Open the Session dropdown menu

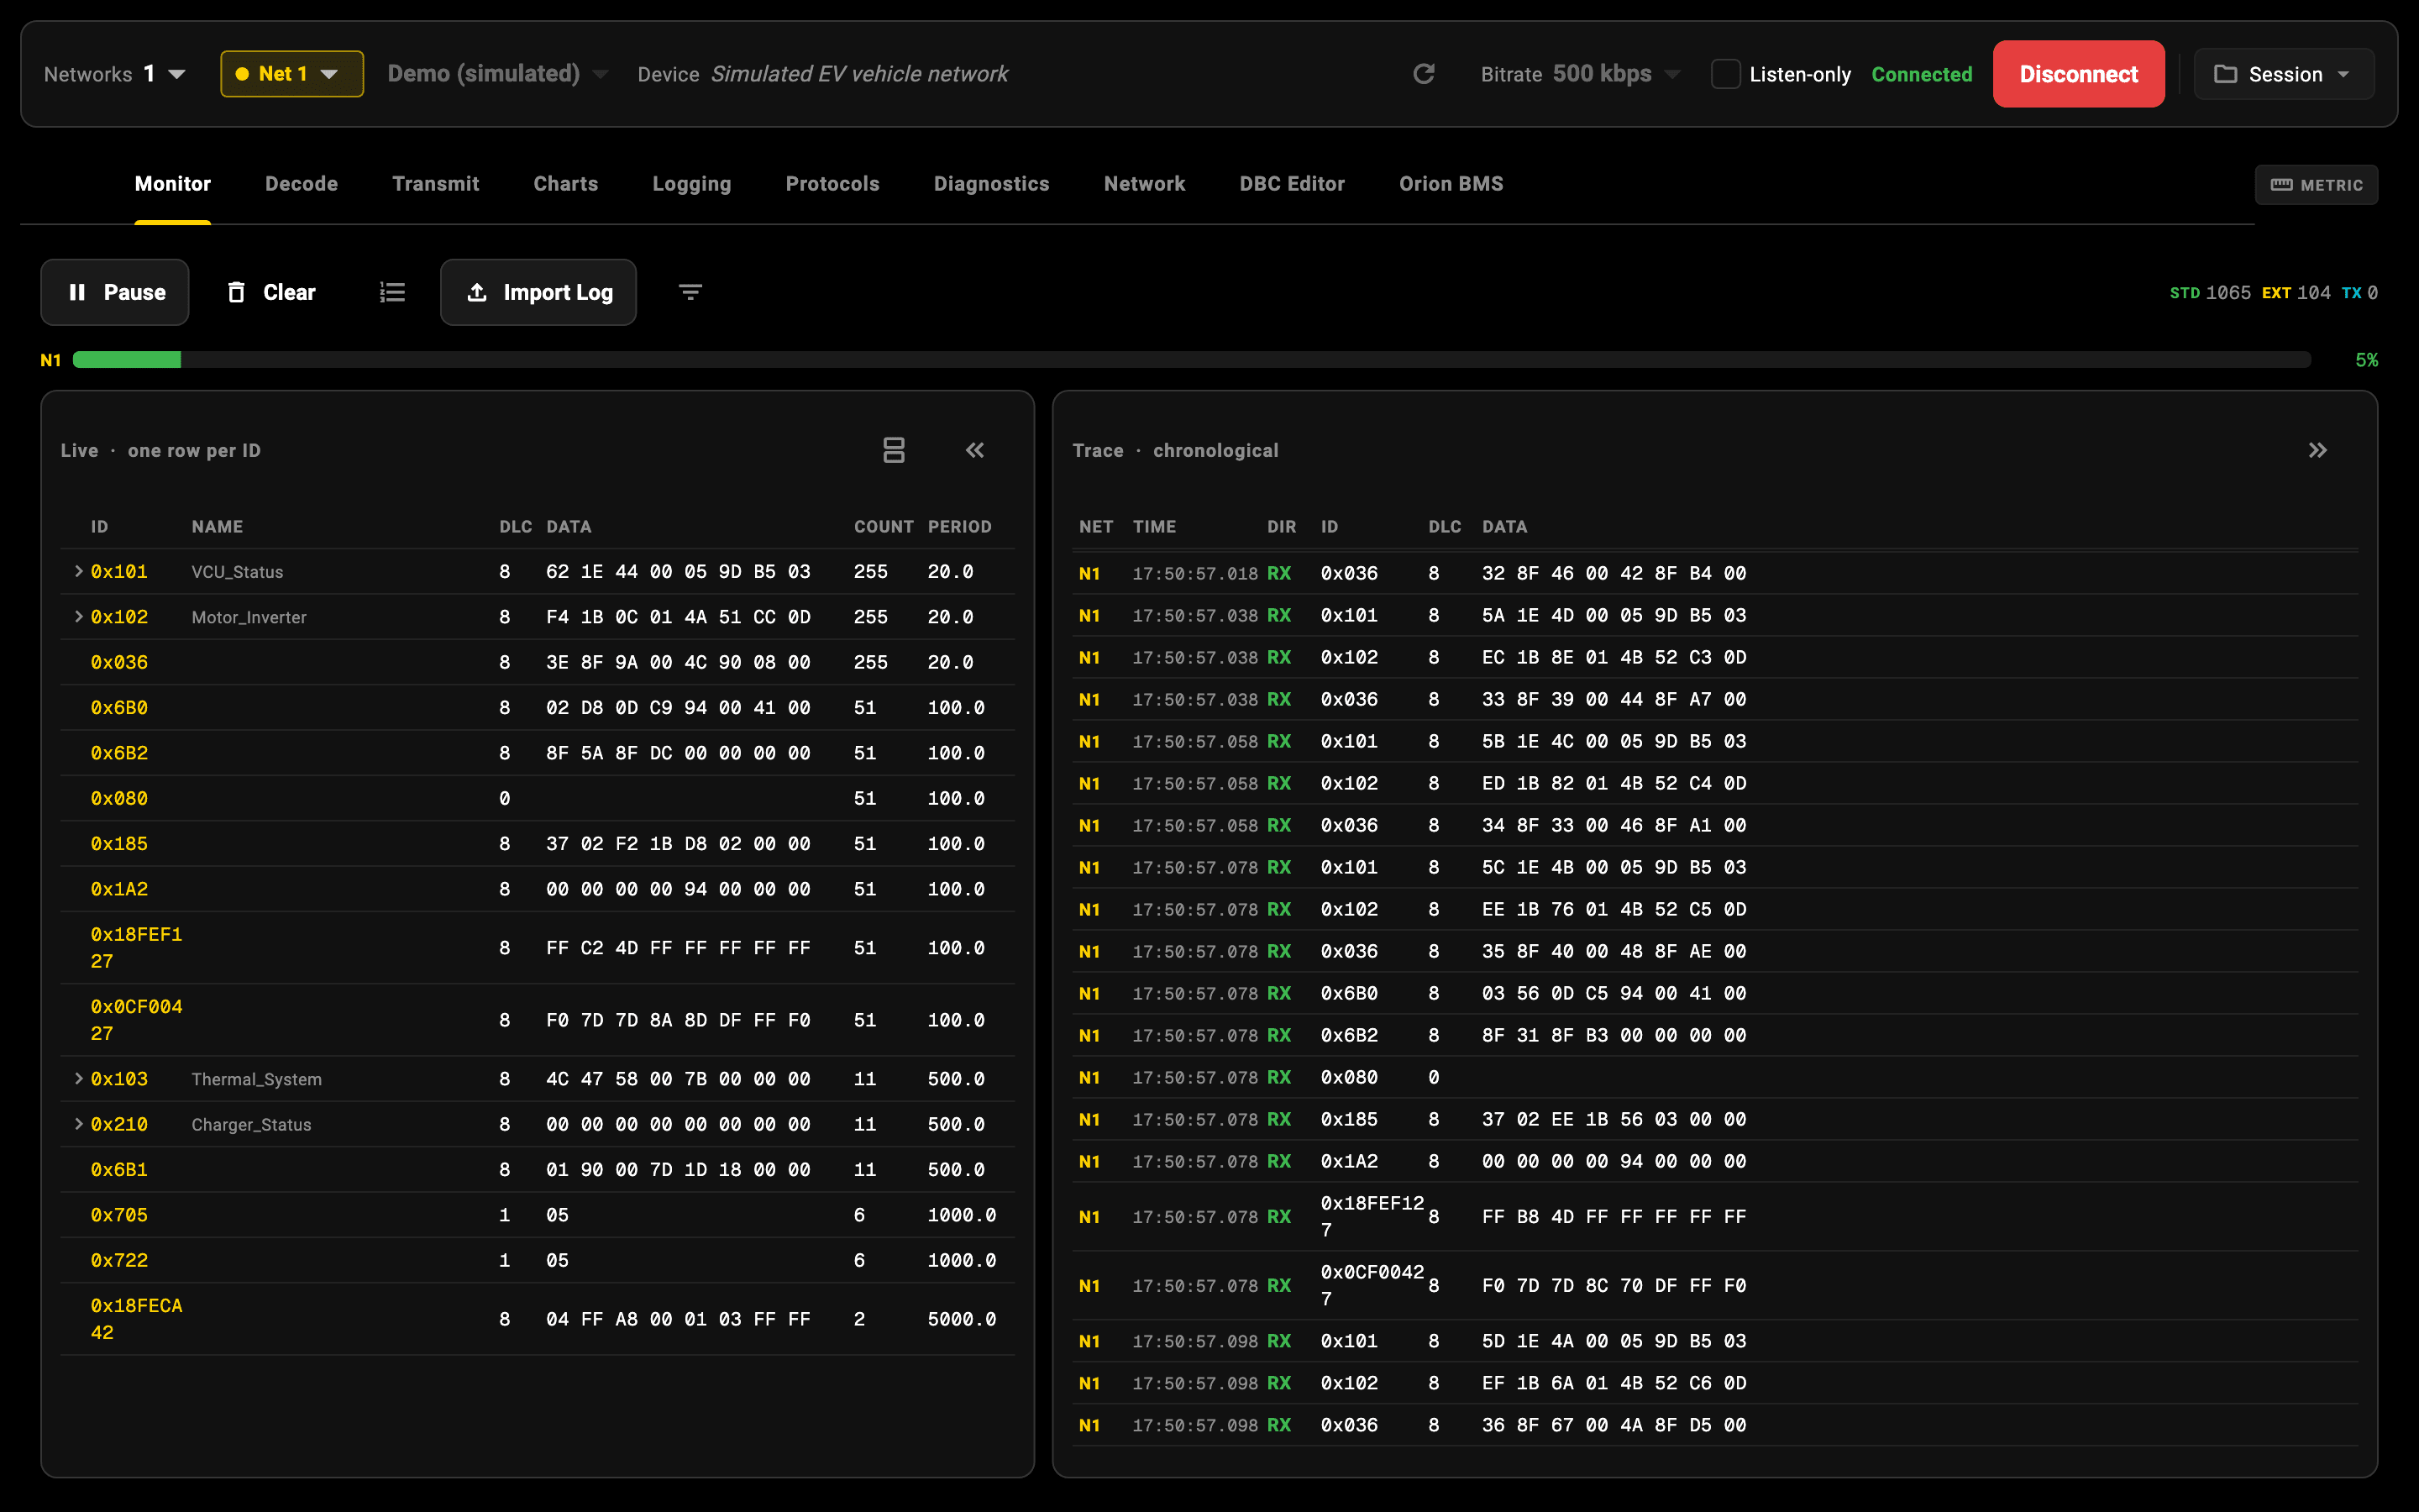click(x=2283, y=74)
